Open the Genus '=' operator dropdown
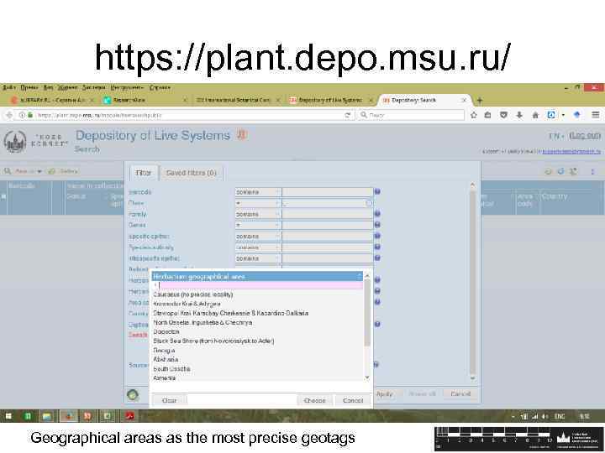605x453 pixels. pos(258,225)
